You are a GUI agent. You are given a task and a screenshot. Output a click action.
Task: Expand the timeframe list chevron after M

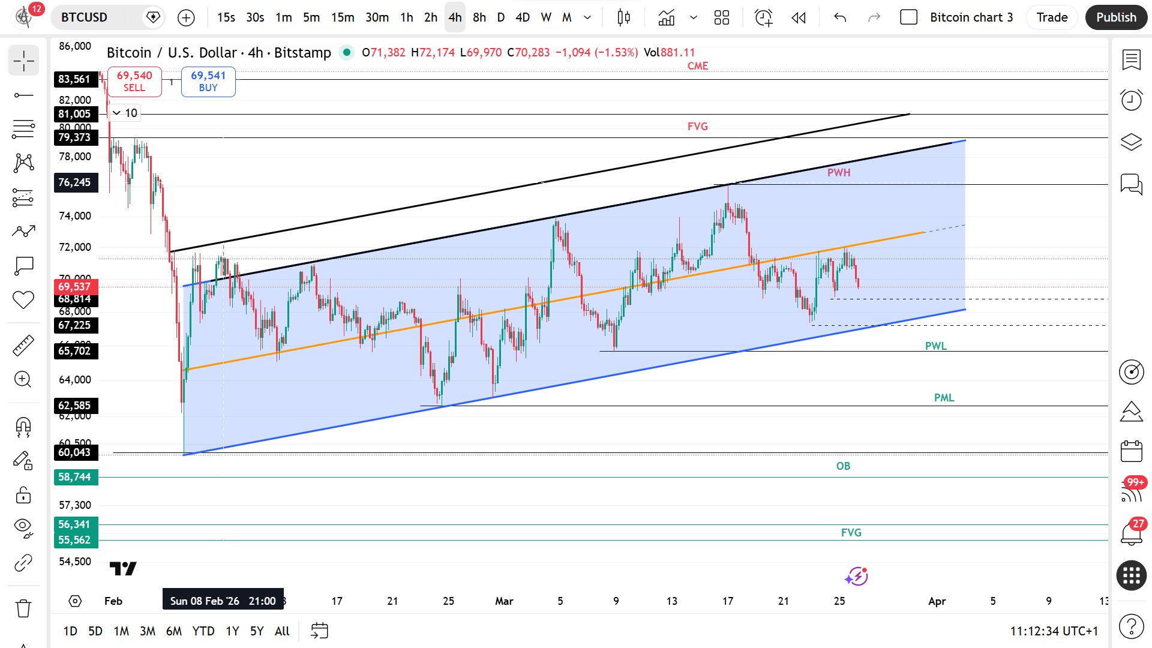pyautogui.click(x=587, y=17)
